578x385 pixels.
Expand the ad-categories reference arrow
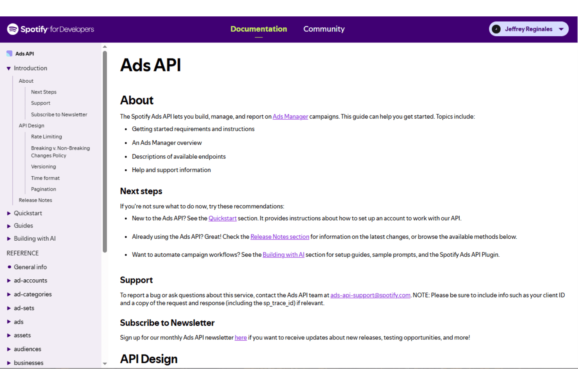click(x=9, y=295)
